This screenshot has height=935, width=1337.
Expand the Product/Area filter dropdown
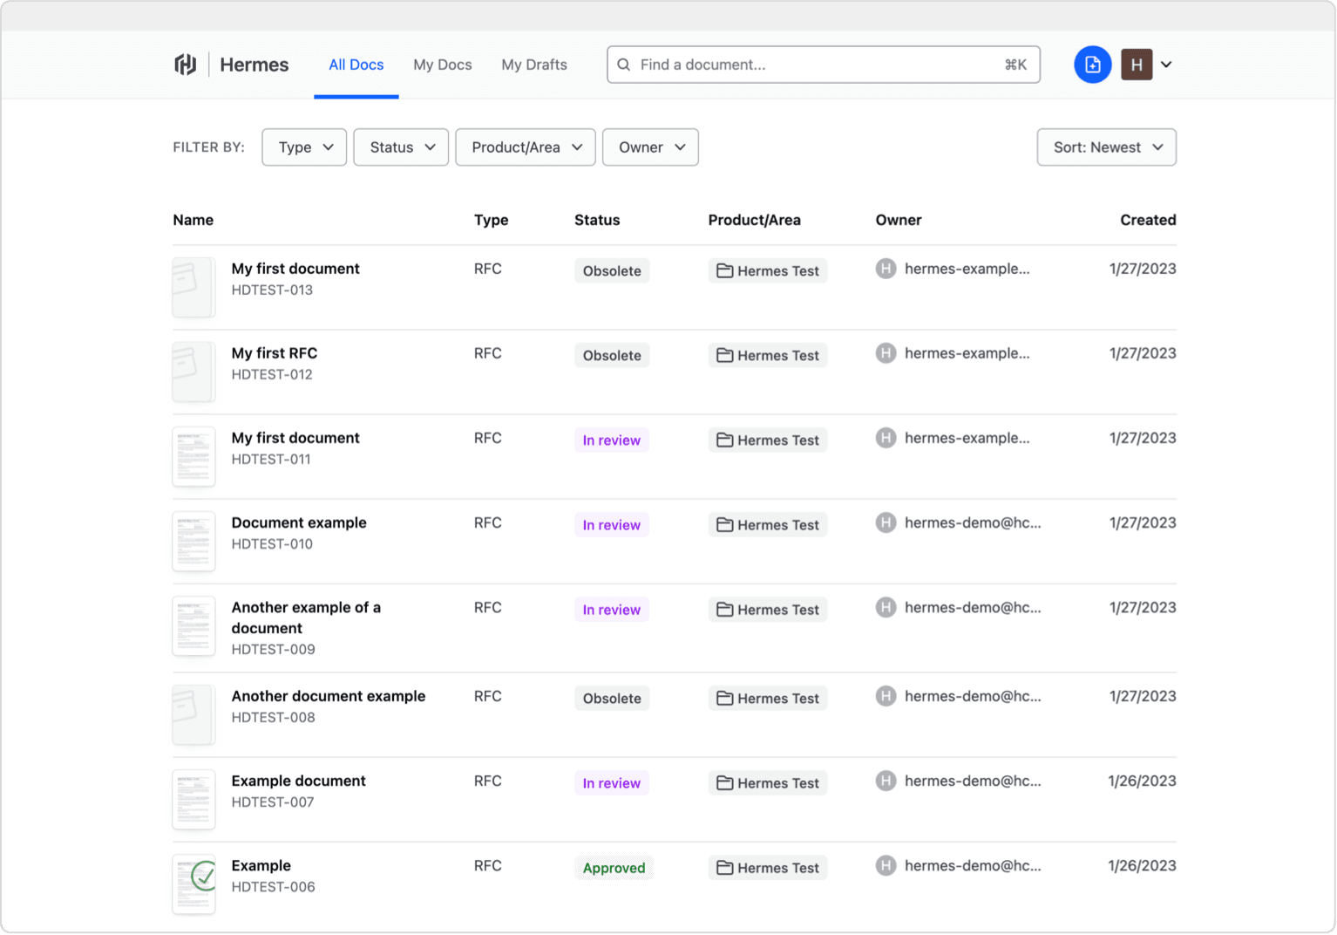click(526, 147)
